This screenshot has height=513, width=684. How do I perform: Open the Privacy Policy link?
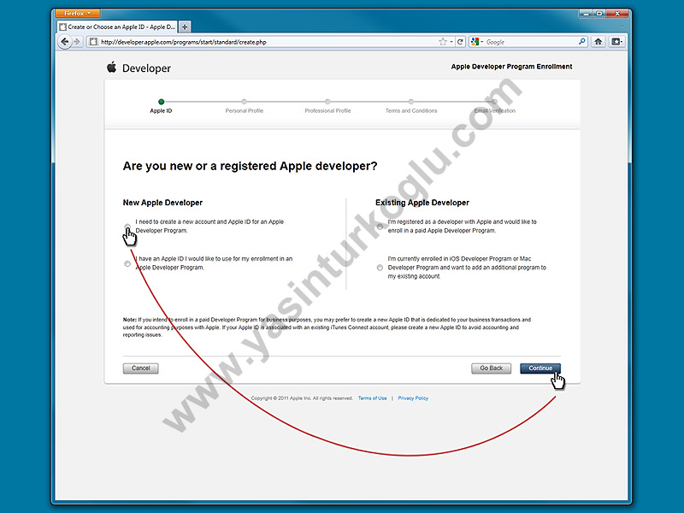click(x=413, y=398)
